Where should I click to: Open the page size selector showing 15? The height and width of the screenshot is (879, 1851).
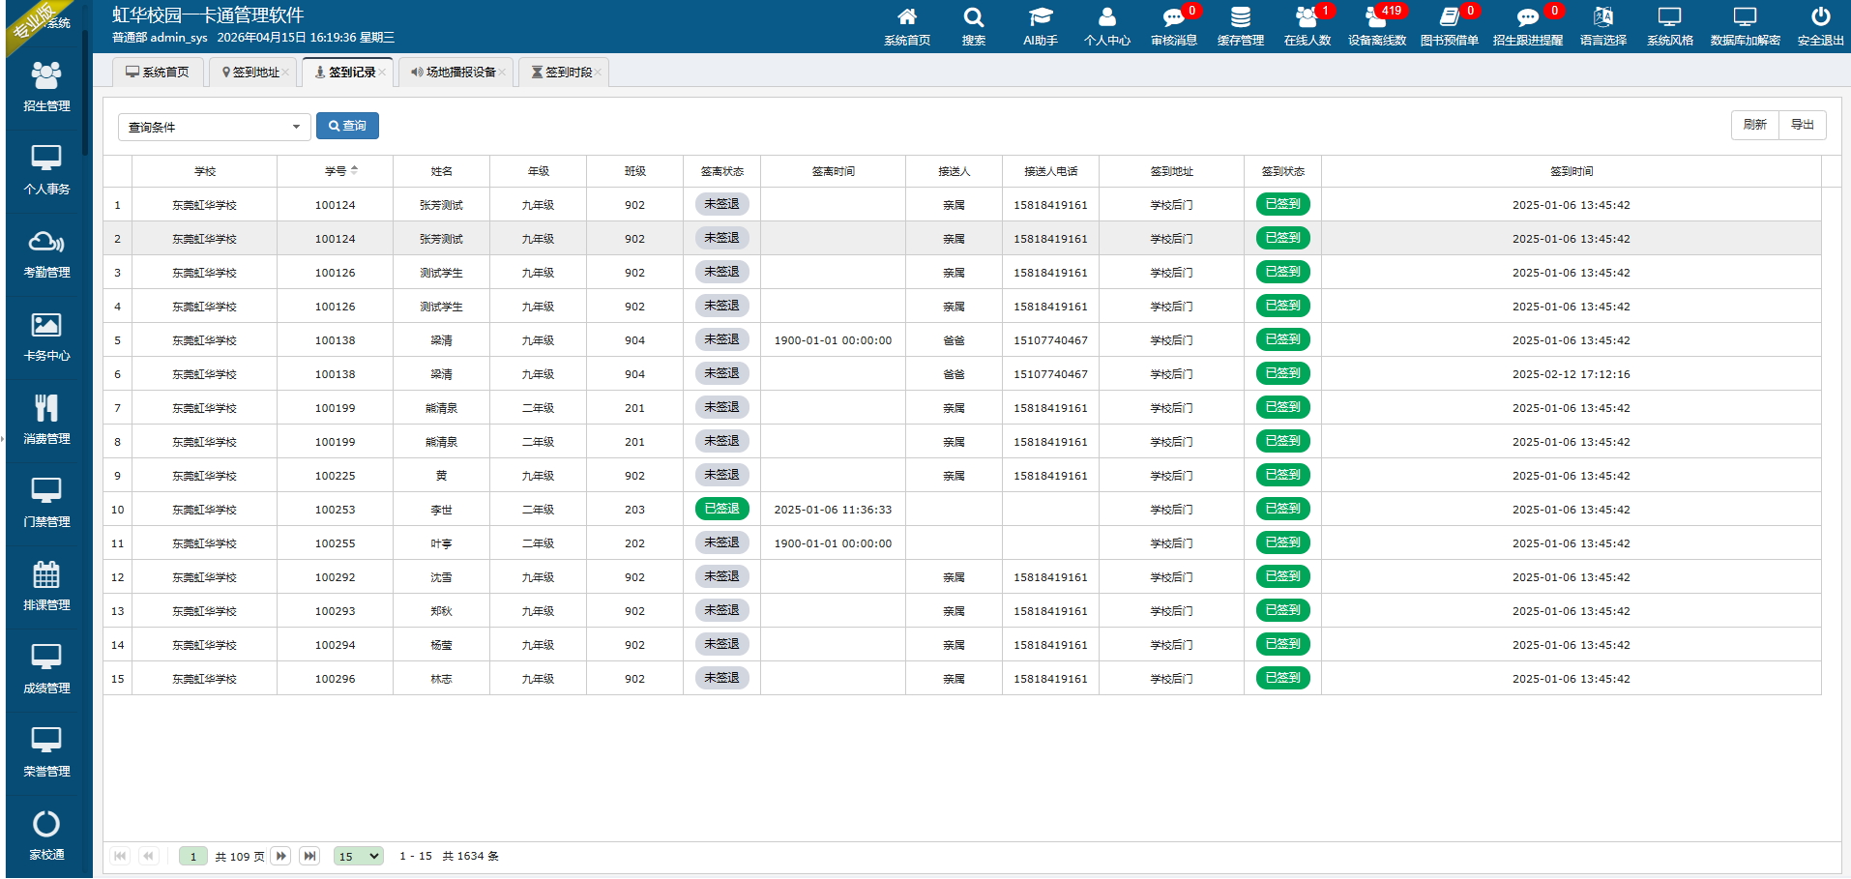click(358, 856)
